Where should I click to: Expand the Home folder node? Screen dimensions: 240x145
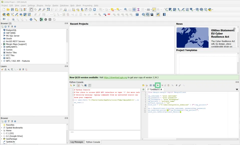[2, 131]
